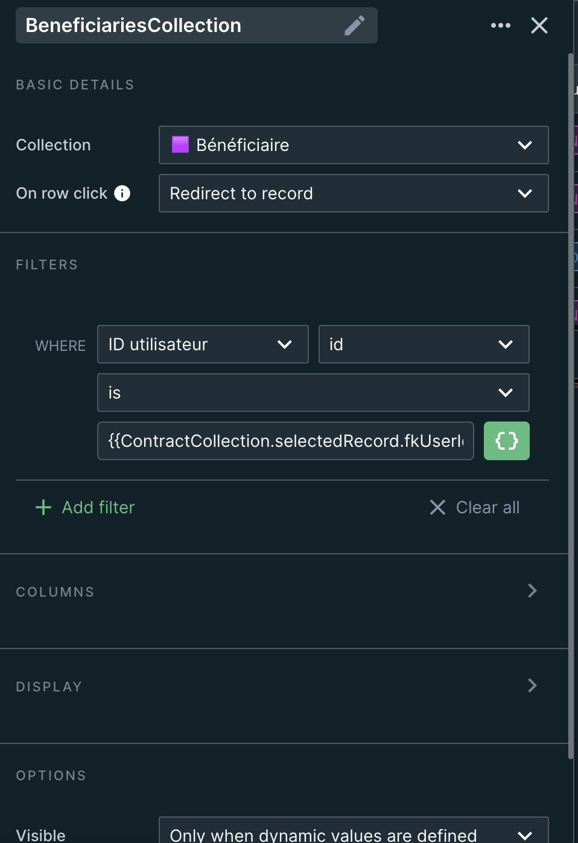This screenshot has height=843, width=578.
Task: Expand the Columns section
Action: point(532,591)
